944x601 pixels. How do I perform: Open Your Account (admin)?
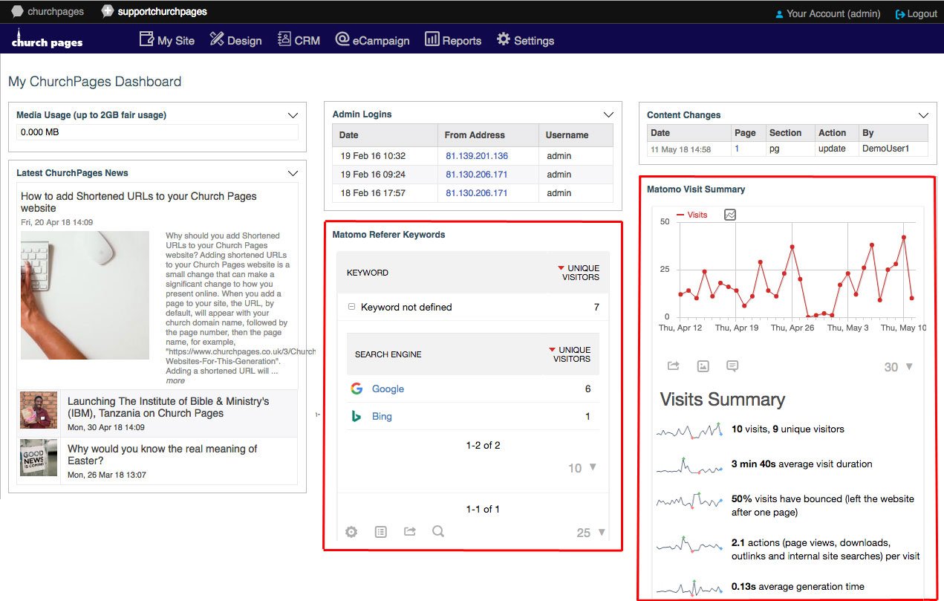pyautogui.click(x=827, y=13)
